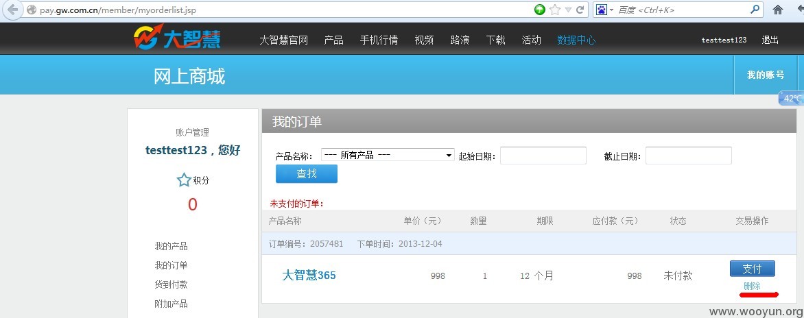Click the 积分 star icon
Image resolution: width=804 pixels, height=318 pixels.
click(184, 180)
